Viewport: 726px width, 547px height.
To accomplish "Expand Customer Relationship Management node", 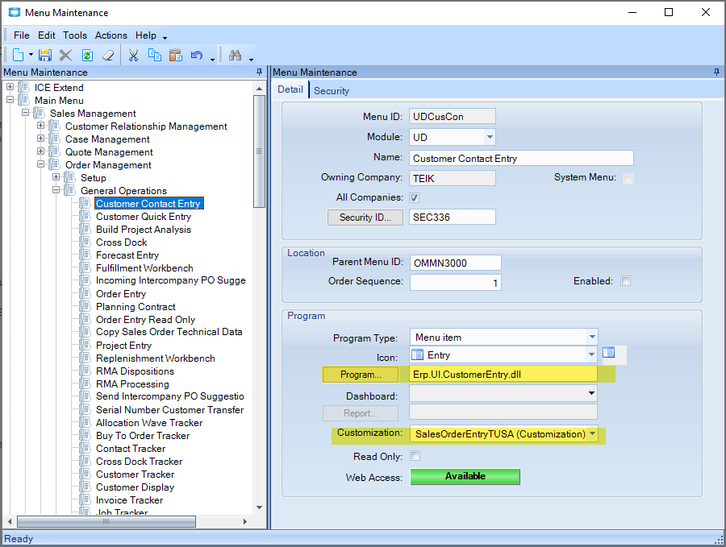I will point(41,126).
